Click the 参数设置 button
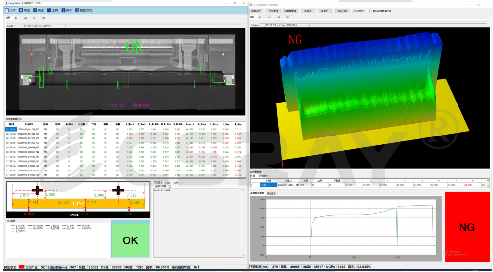Viewport: 493px width, 272px height. pos(256,10)
